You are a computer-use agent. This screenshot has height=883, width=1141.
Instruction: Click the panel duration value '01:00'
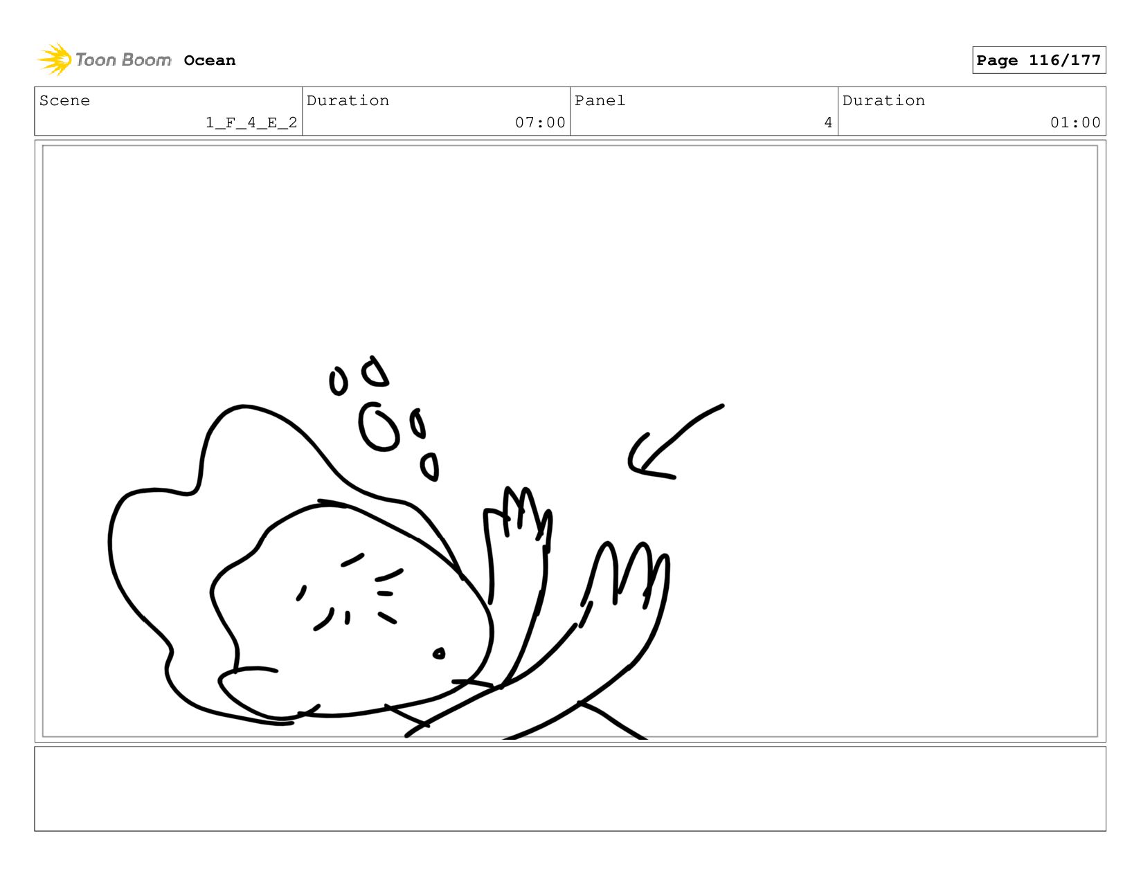pyautogui.click(x=1075, y=123)
